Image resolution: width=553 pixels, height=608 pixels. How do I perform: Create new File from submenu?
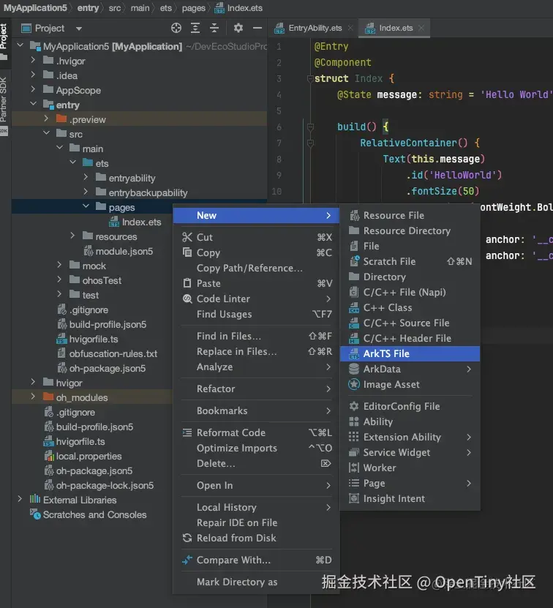(410, 247)
